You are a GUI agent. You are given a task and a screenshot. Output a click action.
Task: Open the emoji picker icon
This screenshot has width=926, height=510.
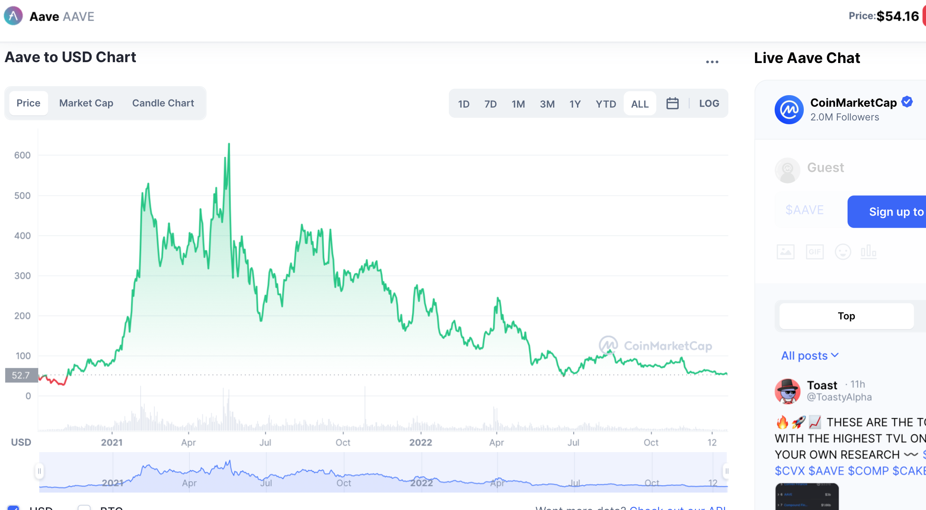(843, 252)
